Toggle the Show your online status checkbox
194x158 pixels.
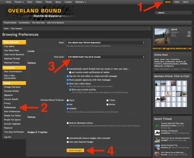coord(68,84)
